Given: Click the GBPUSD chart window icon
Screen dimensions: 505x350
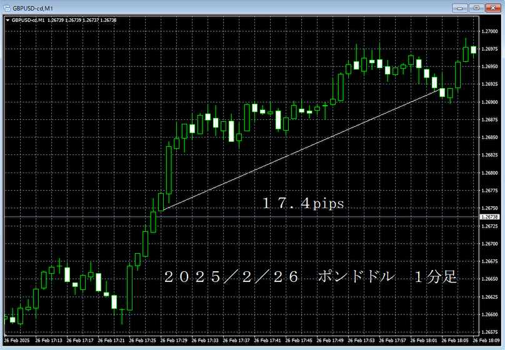Looking at the screenshot, I should point(7,8).
